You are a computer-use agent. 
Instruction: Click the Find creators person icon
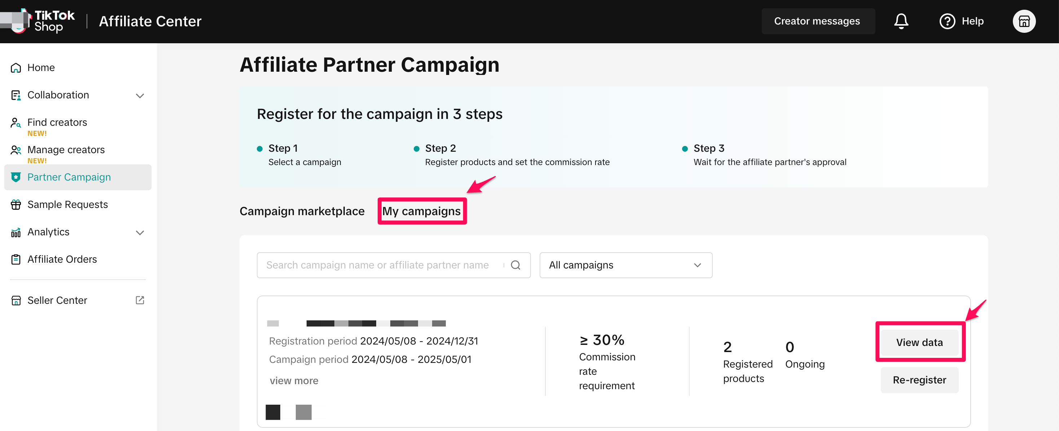click(x=16, y=123)
